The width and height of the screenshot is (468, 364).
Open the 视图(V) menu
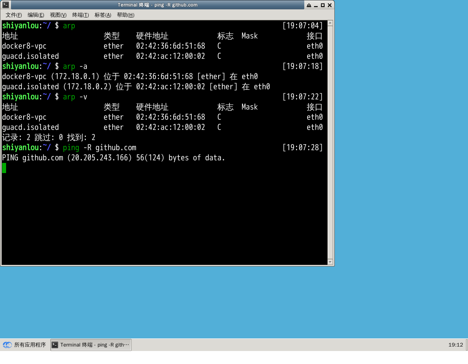[58, 15]
